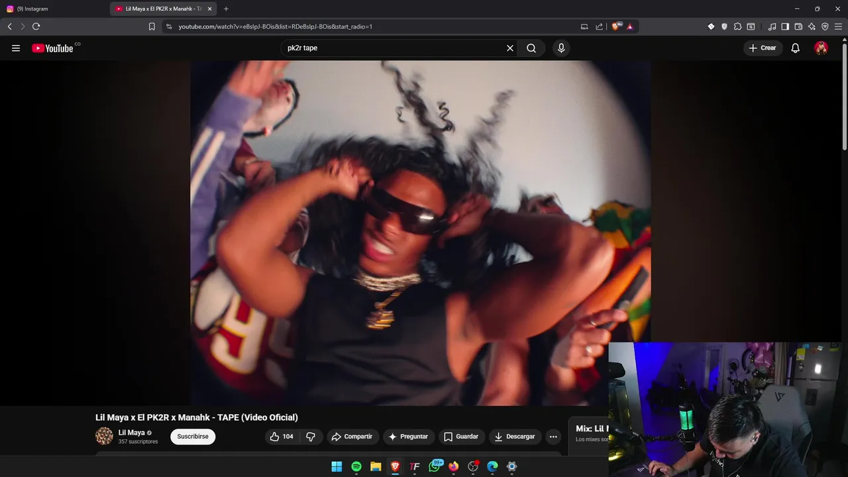
Task: Toggle the browser sidebar panel
Action: (x=785, y=26)
